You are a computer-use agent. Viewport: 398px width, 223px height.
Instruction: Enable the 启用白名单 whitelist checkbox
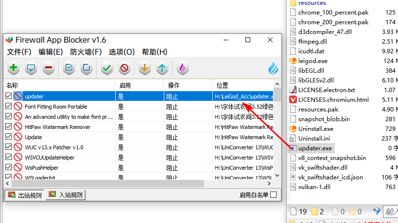pyautogui.click(x=274, y=195)
